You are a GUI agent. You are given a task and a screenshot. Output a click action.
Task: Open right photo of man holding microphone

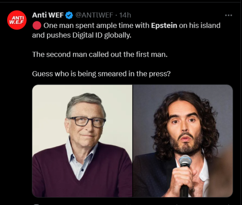tap(183, 141)
